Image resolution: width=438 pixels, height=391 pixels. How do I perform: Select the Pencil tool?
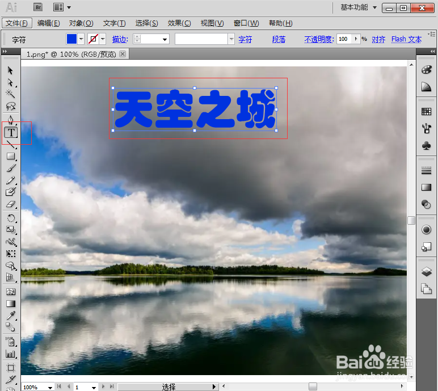(11, 180)
